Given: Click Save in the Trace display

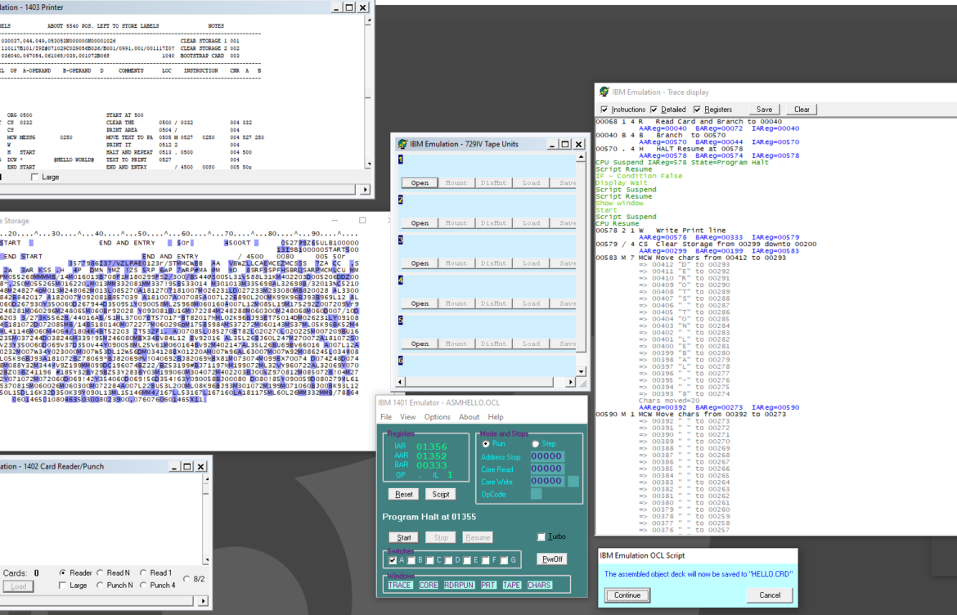Looking at the screenshot, I should pyautogui.click(x=764, y=110).
